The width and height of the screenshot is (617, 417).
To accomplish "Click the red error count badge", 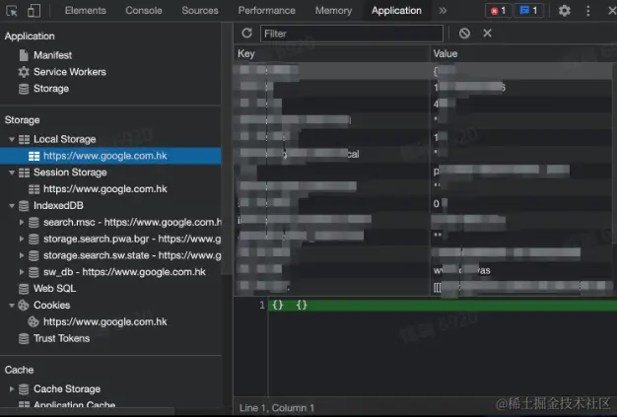I will point(499,11).
